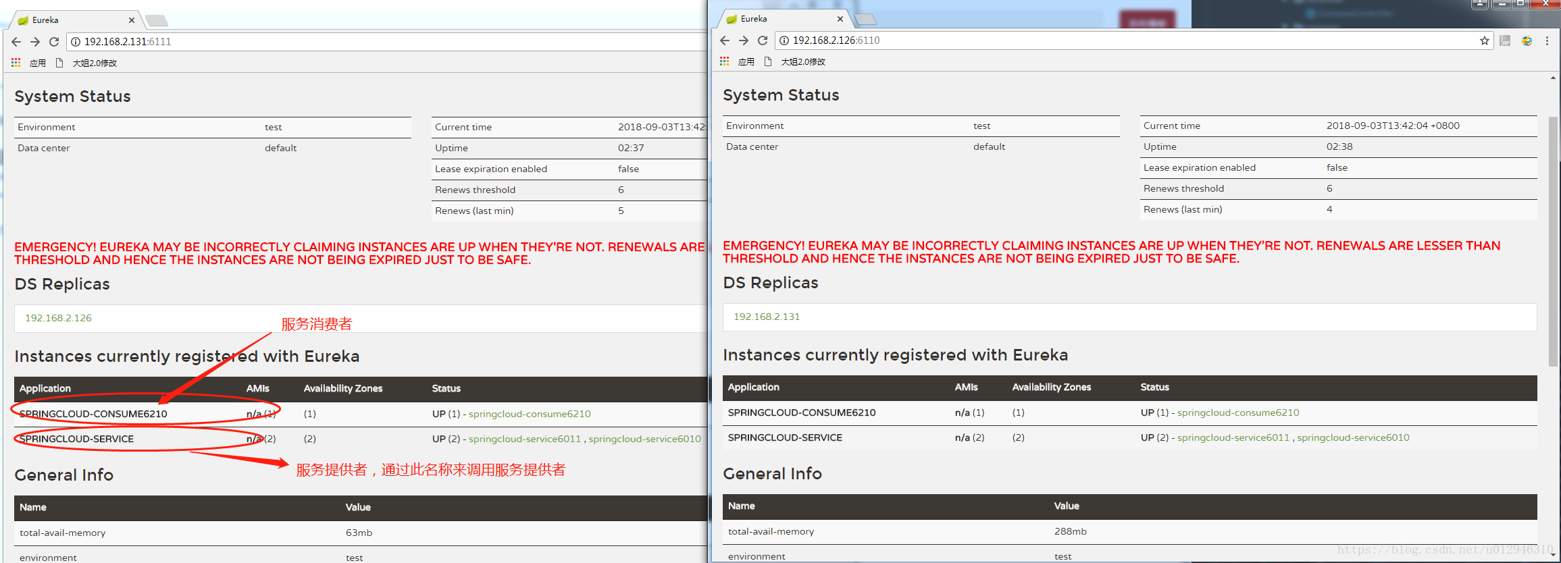1561x563 pixels.
Task: Open springcloud-consume6210 link in left window
Action: click(530, 414)
